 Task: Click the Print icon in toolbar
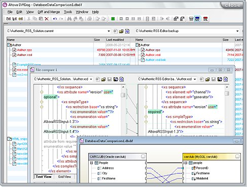(x=89, y=19)
